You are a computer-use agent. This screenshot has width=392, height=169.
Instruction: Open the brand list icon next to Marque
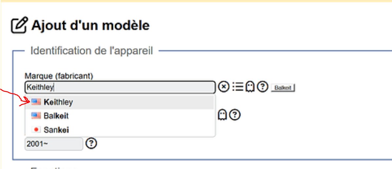(238, 87)
